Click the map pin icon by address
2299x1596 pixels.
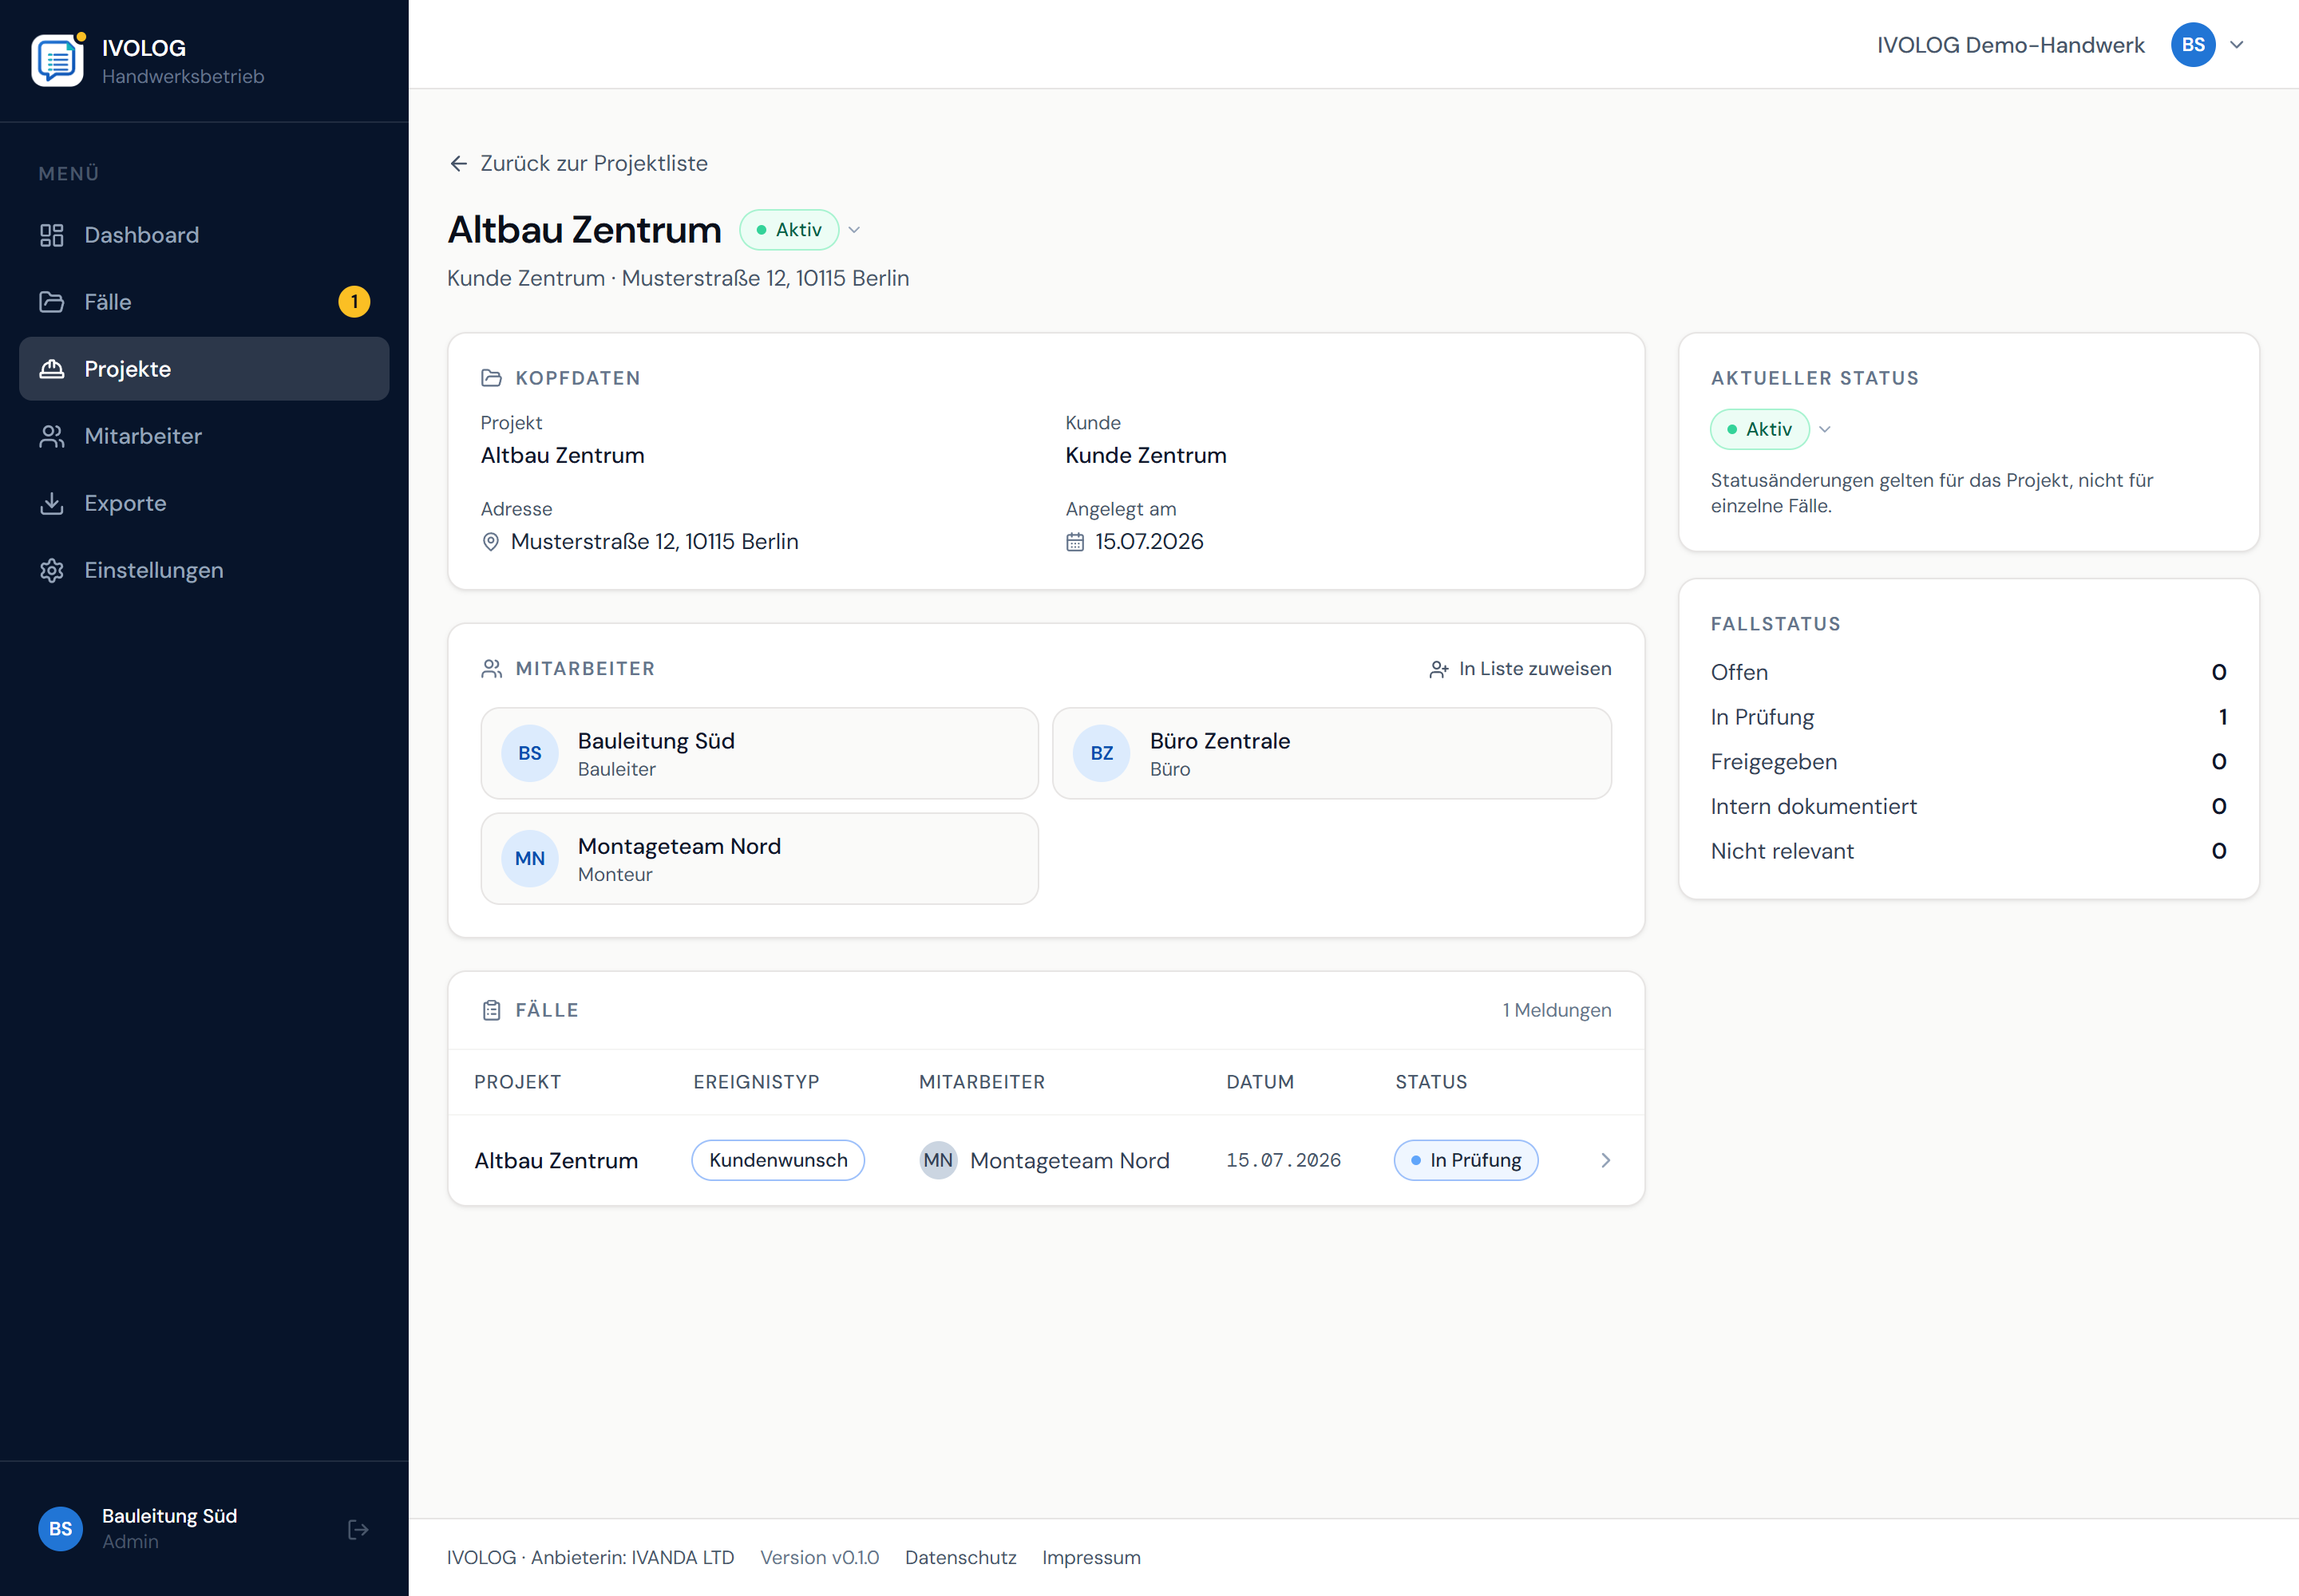coord(491,542)
